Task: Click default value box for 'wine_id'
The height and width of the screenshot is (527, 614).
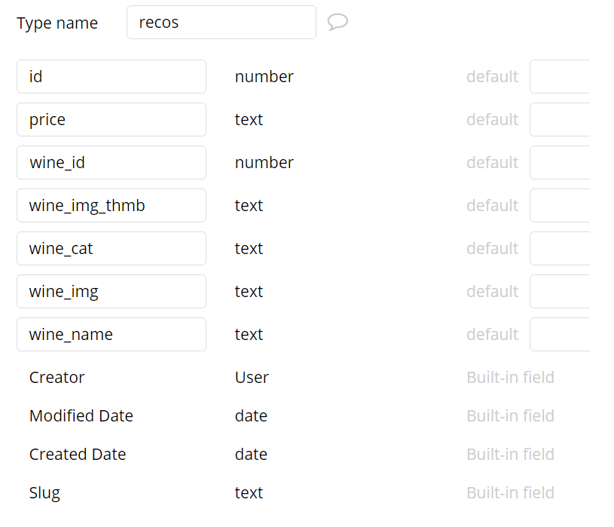Action: tap(560, 163)
